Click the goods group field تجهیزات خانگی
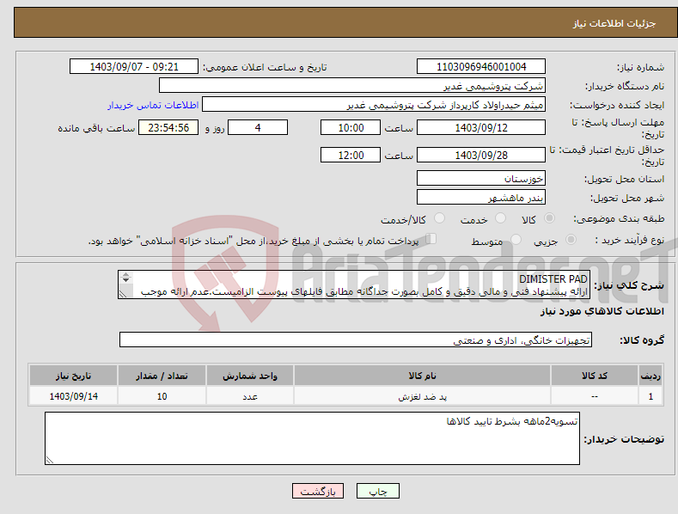This screenshot has width=678, height=514. point(356,340)
